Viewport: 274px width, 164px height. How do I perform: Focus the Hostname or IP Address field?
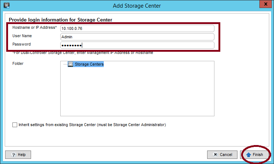pos(137,28)
